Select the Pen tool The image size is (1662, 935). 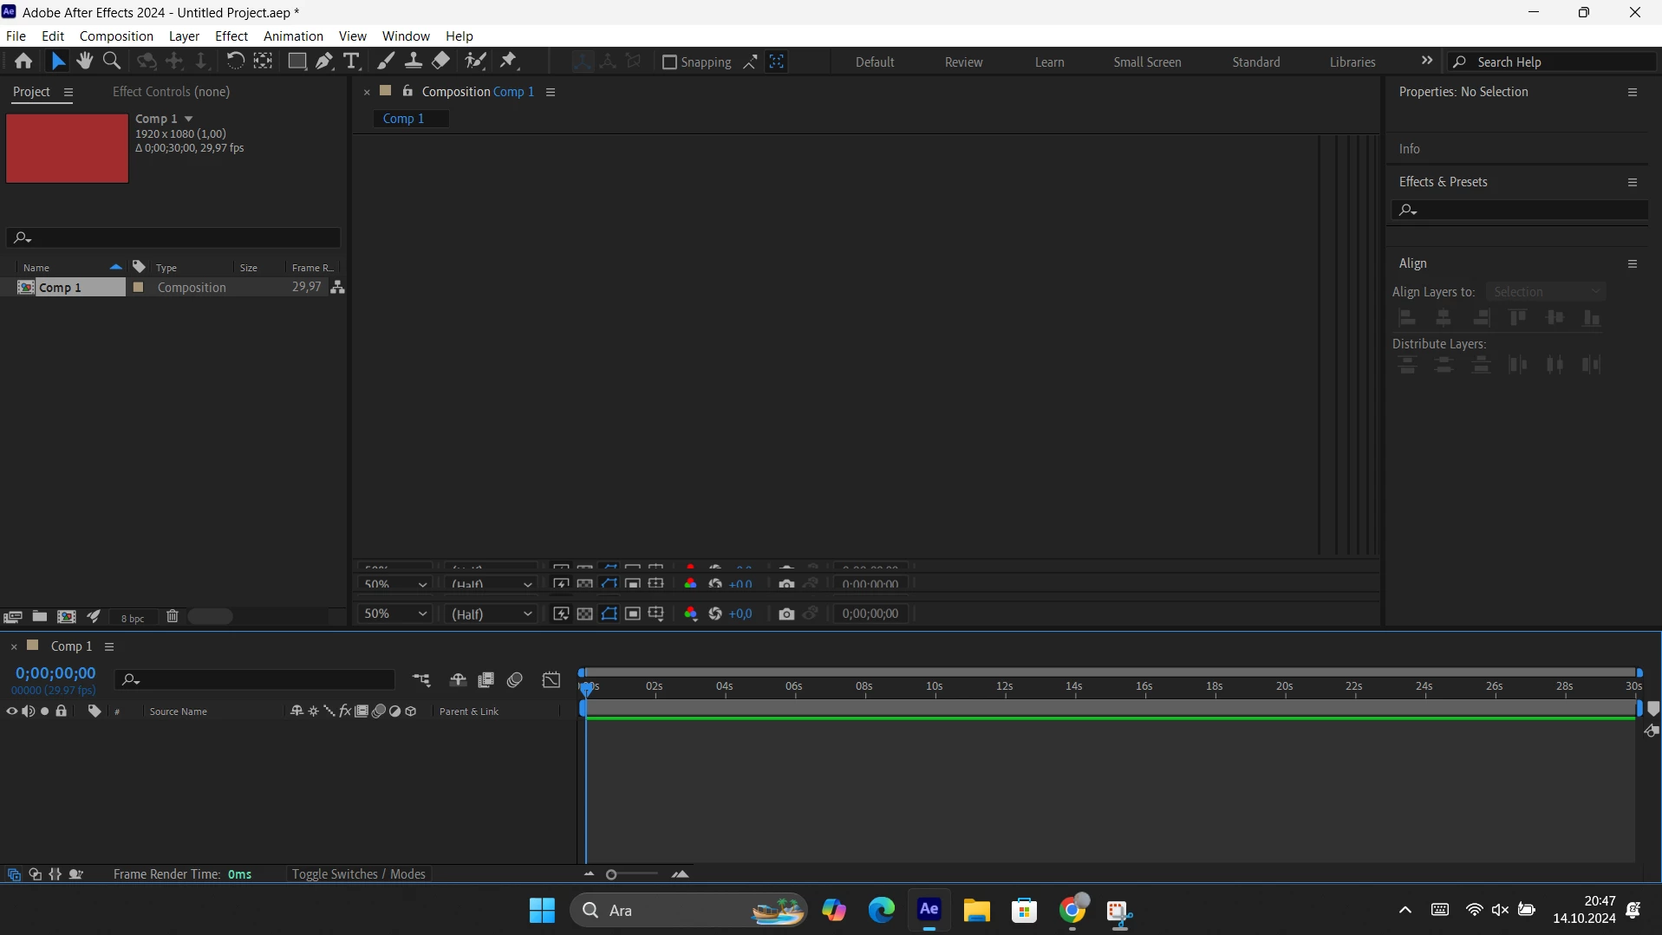point(324,61)
